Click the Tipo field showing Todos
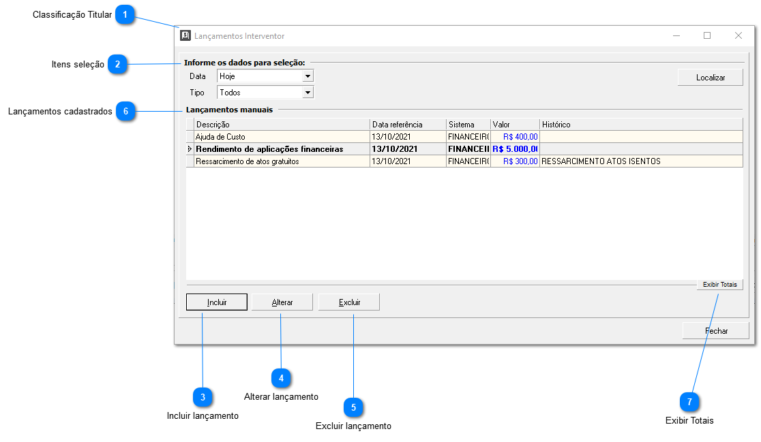Image resolution: width=761 pixels, height=442 pixels. click(265, 93)
